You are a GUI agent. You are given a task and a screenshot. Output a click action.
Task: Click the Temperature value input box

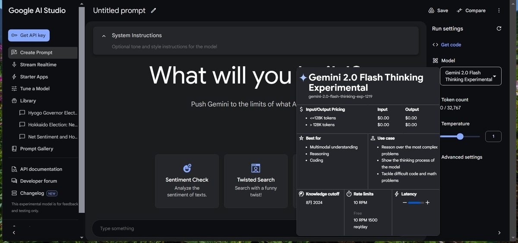tap(493, 137)
